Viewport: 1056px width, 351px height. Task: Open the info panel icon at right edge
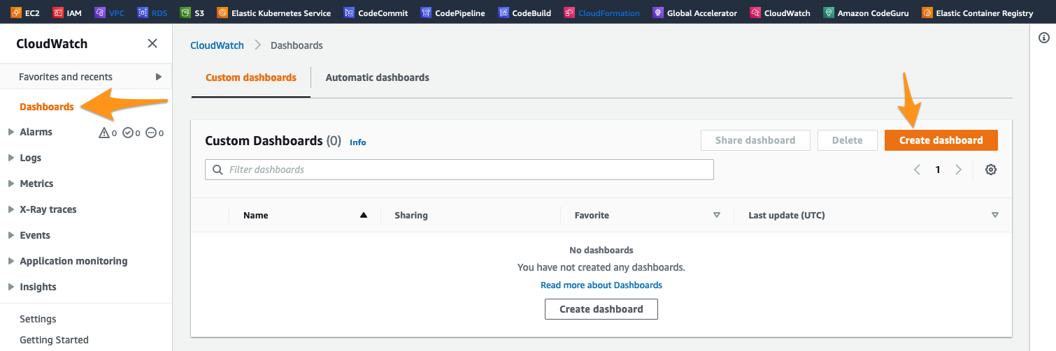[x=1043, y=39]
